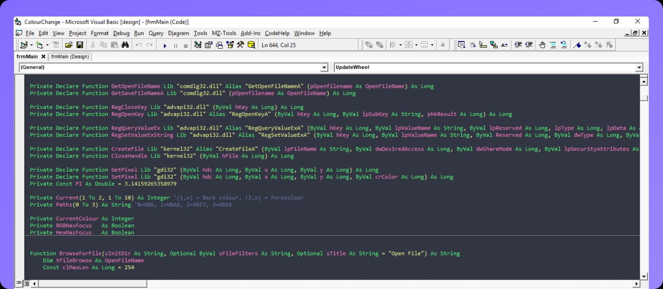The width and height of the screenshot is (663, 289).
Task: Open the (General) object dropdown
Action: (x=323, y=67)
